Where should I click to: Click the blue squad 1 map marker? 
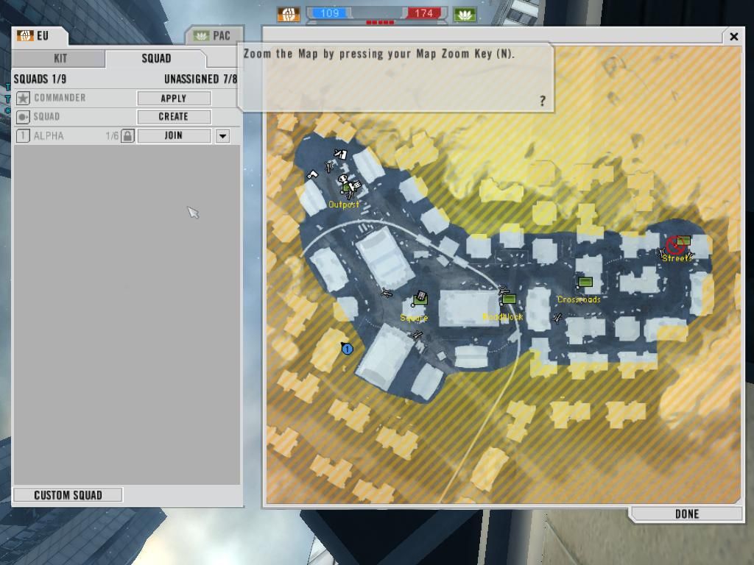click(348, 349)
